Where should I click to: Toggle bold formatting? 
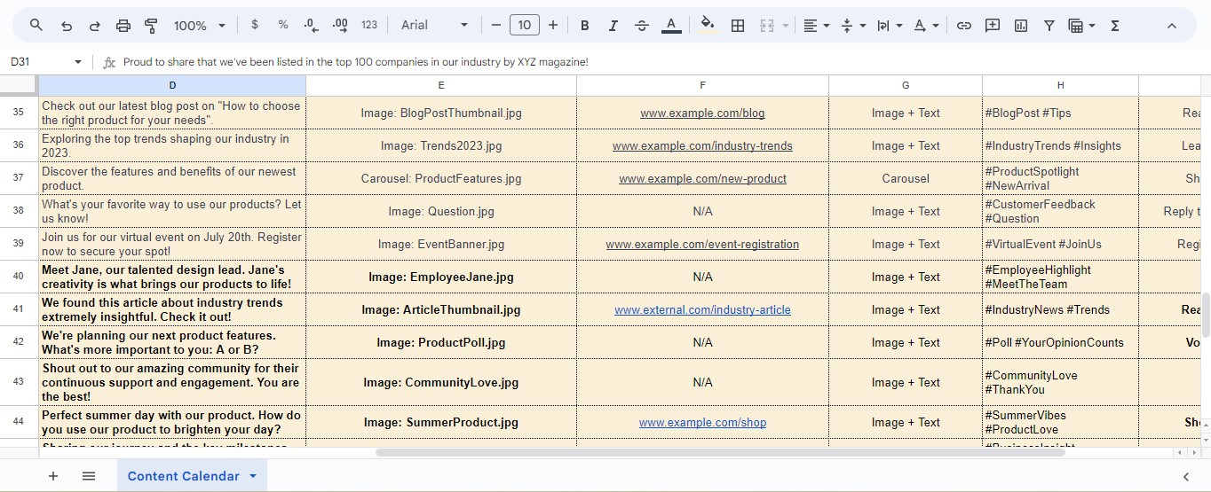point(584,26)
